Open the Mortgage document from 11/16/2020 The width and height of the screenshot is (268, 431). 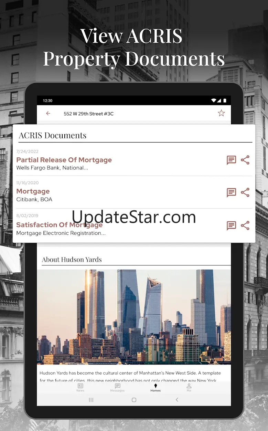coord(33,191)
